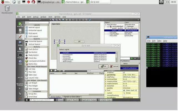The width and height of the screenshot is (178, 111).
Task: Switch to Signals & Slots Editor tab
Action: 72,97
